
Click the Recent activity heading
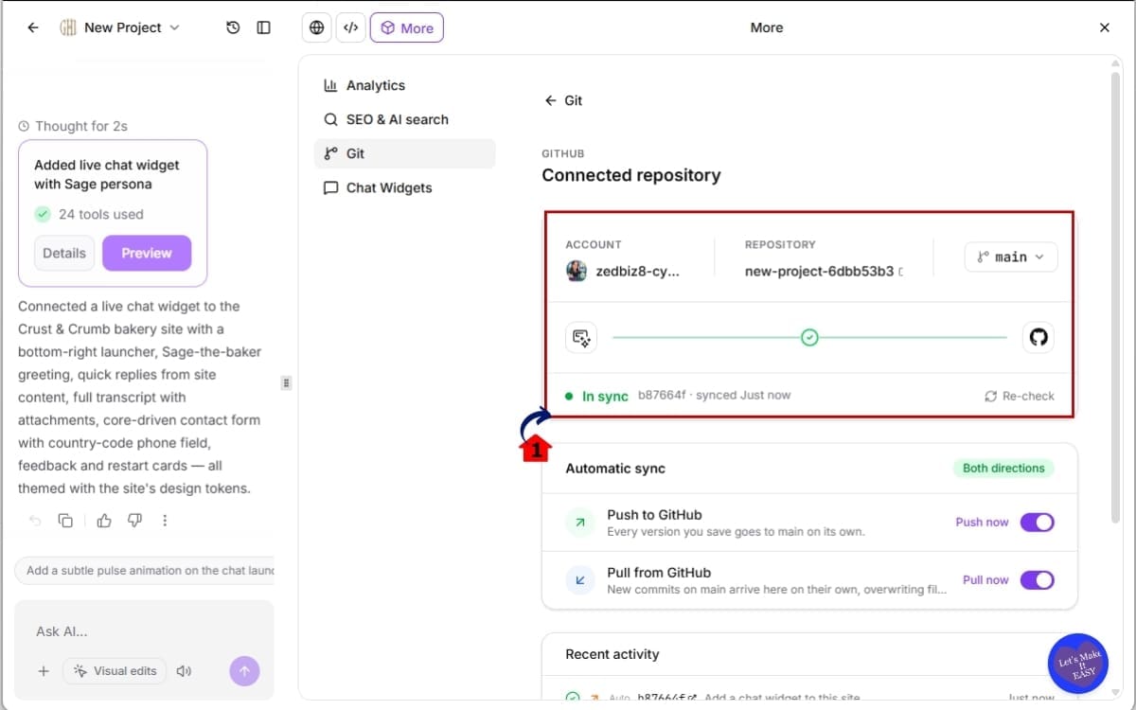[x=612, y=654]
